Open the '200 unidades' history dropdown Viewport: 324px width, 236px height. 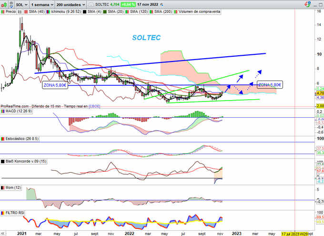71,5
